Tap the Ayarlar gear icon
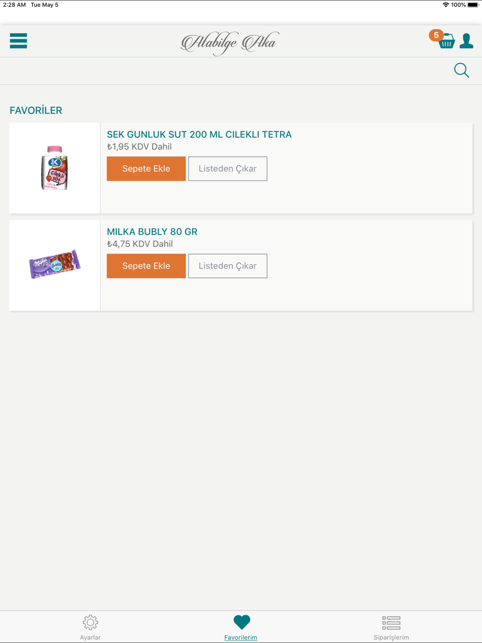 (x=90, y=622)
